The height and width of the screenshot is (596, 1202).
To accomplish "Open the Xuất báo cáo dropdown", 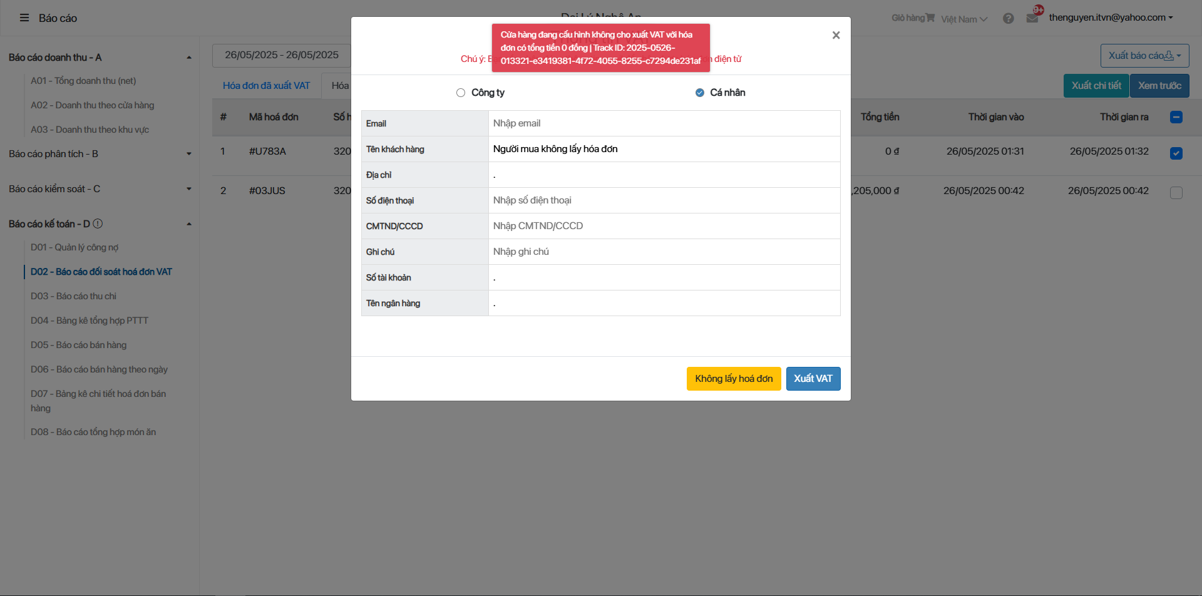I will pyautogui.click(x=1144, y=56).
